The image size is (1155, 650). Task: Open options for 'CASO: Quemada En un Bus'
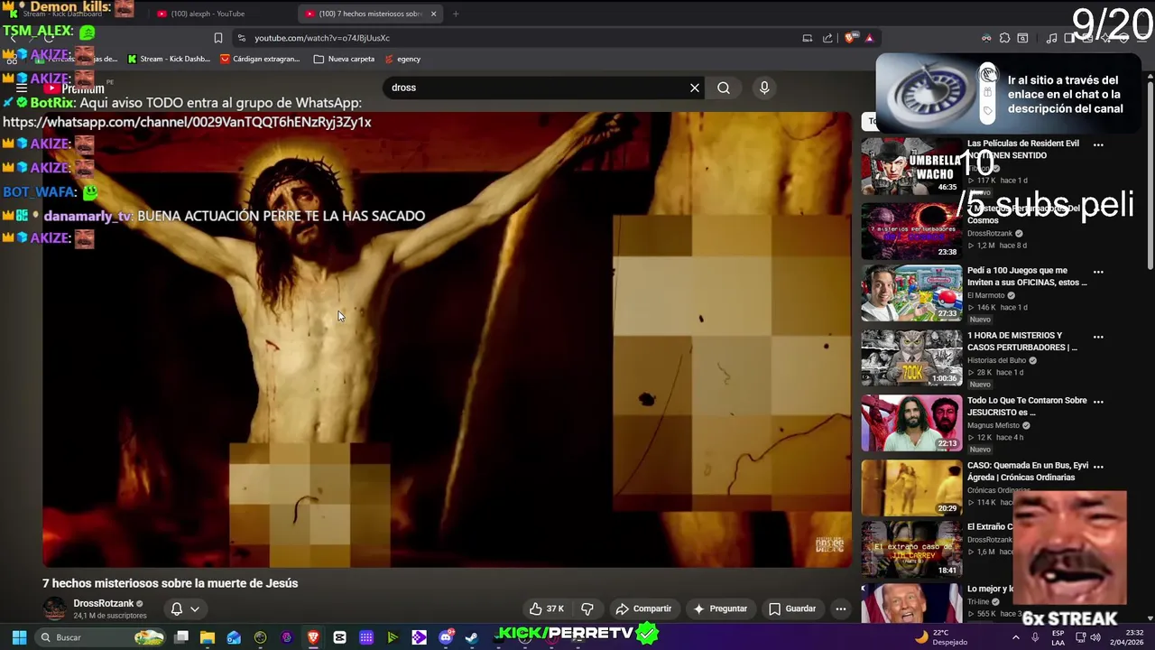click(x=1098, y=466)
